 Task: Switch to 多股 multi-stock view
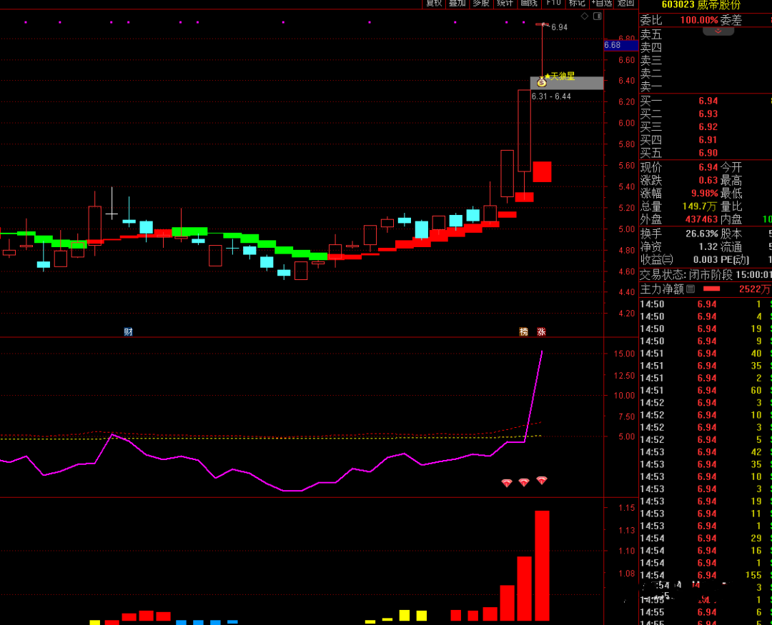point(481,4)
